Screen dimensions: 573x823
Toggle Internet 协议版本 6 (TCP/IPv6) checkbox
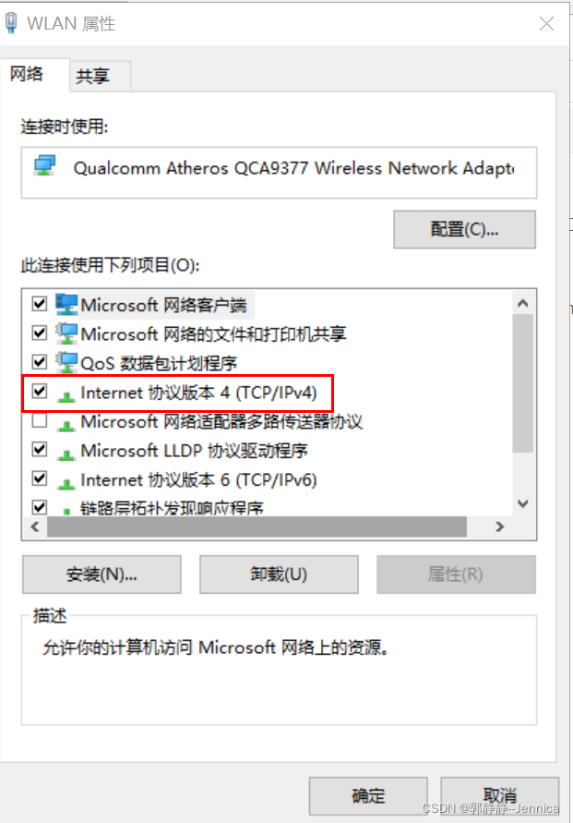(40, 478)
